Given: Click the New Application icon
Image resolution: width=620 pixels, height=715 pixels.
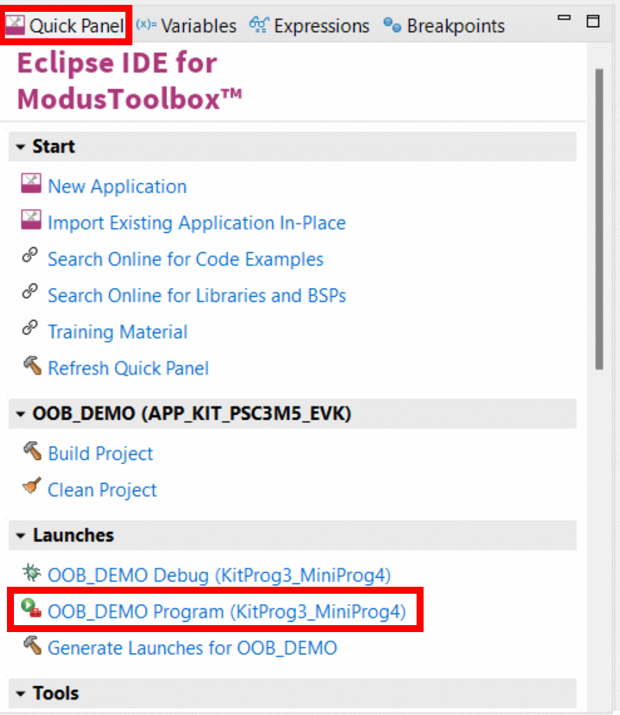Looking at the screenshot, I should pos(31,183).
